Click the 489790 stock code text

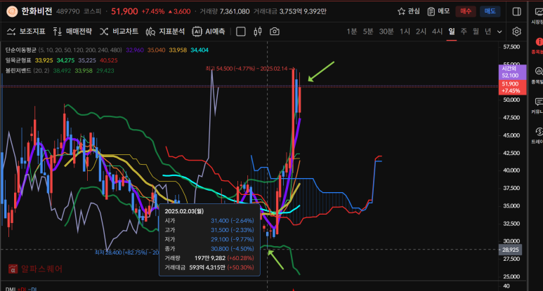click(x=68, y=11)
